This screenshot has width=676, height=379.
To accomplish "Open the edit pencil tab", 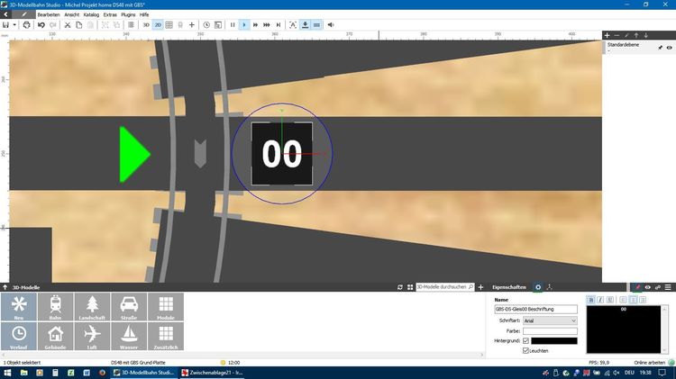I will tap(24, 14).
